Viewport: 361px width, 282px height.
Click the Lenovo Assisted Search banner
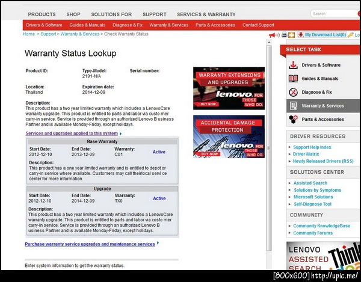pos(323,256)
